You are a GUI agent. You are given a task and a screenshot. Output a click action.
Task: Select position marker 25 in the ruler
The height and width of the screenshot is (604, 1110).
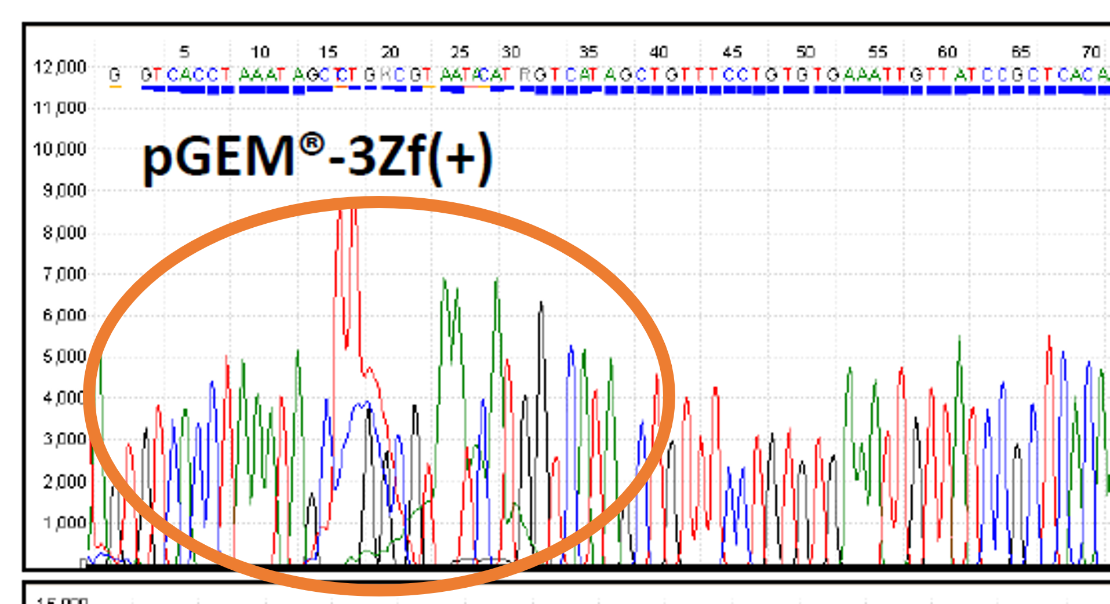coord(460,52)
